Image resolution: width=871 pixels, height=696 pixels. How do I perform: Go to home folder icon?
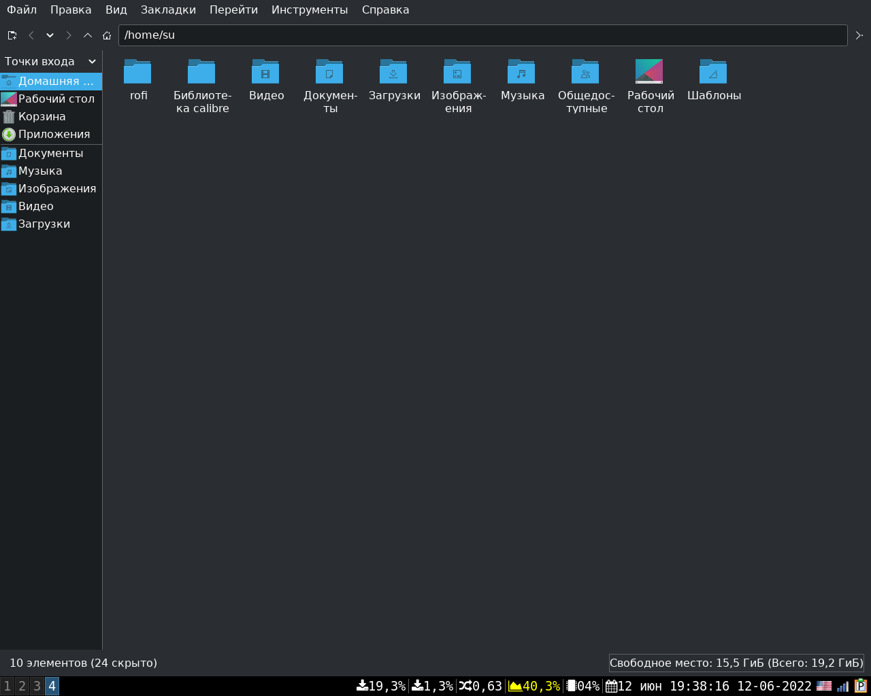(x=107, y=35)
